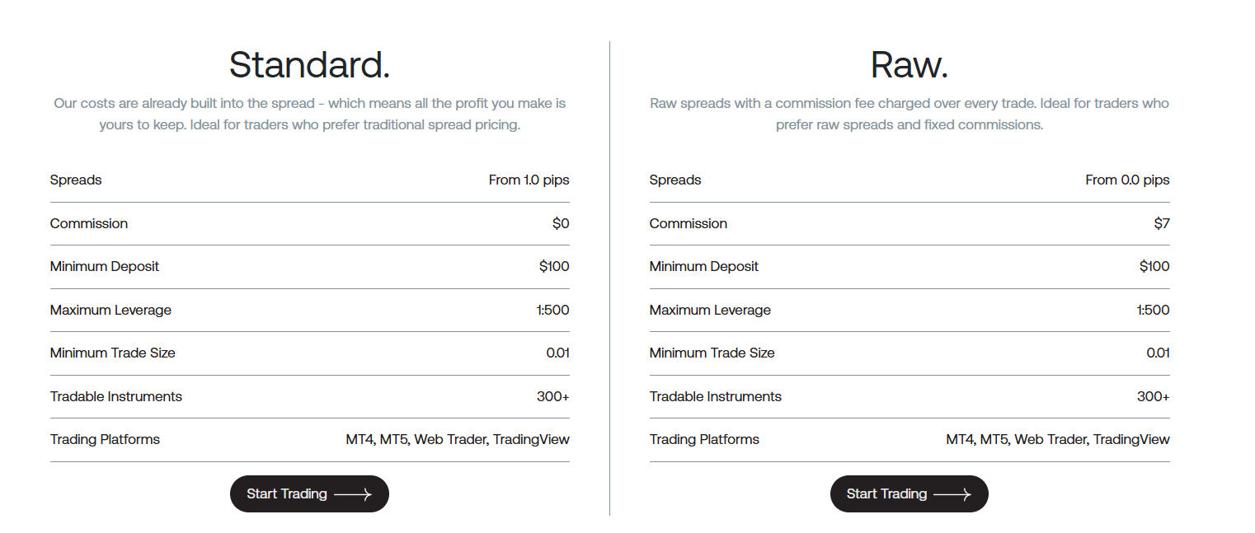
Task: Click the Standard Commission $0 value
Action: click(561, 223)
